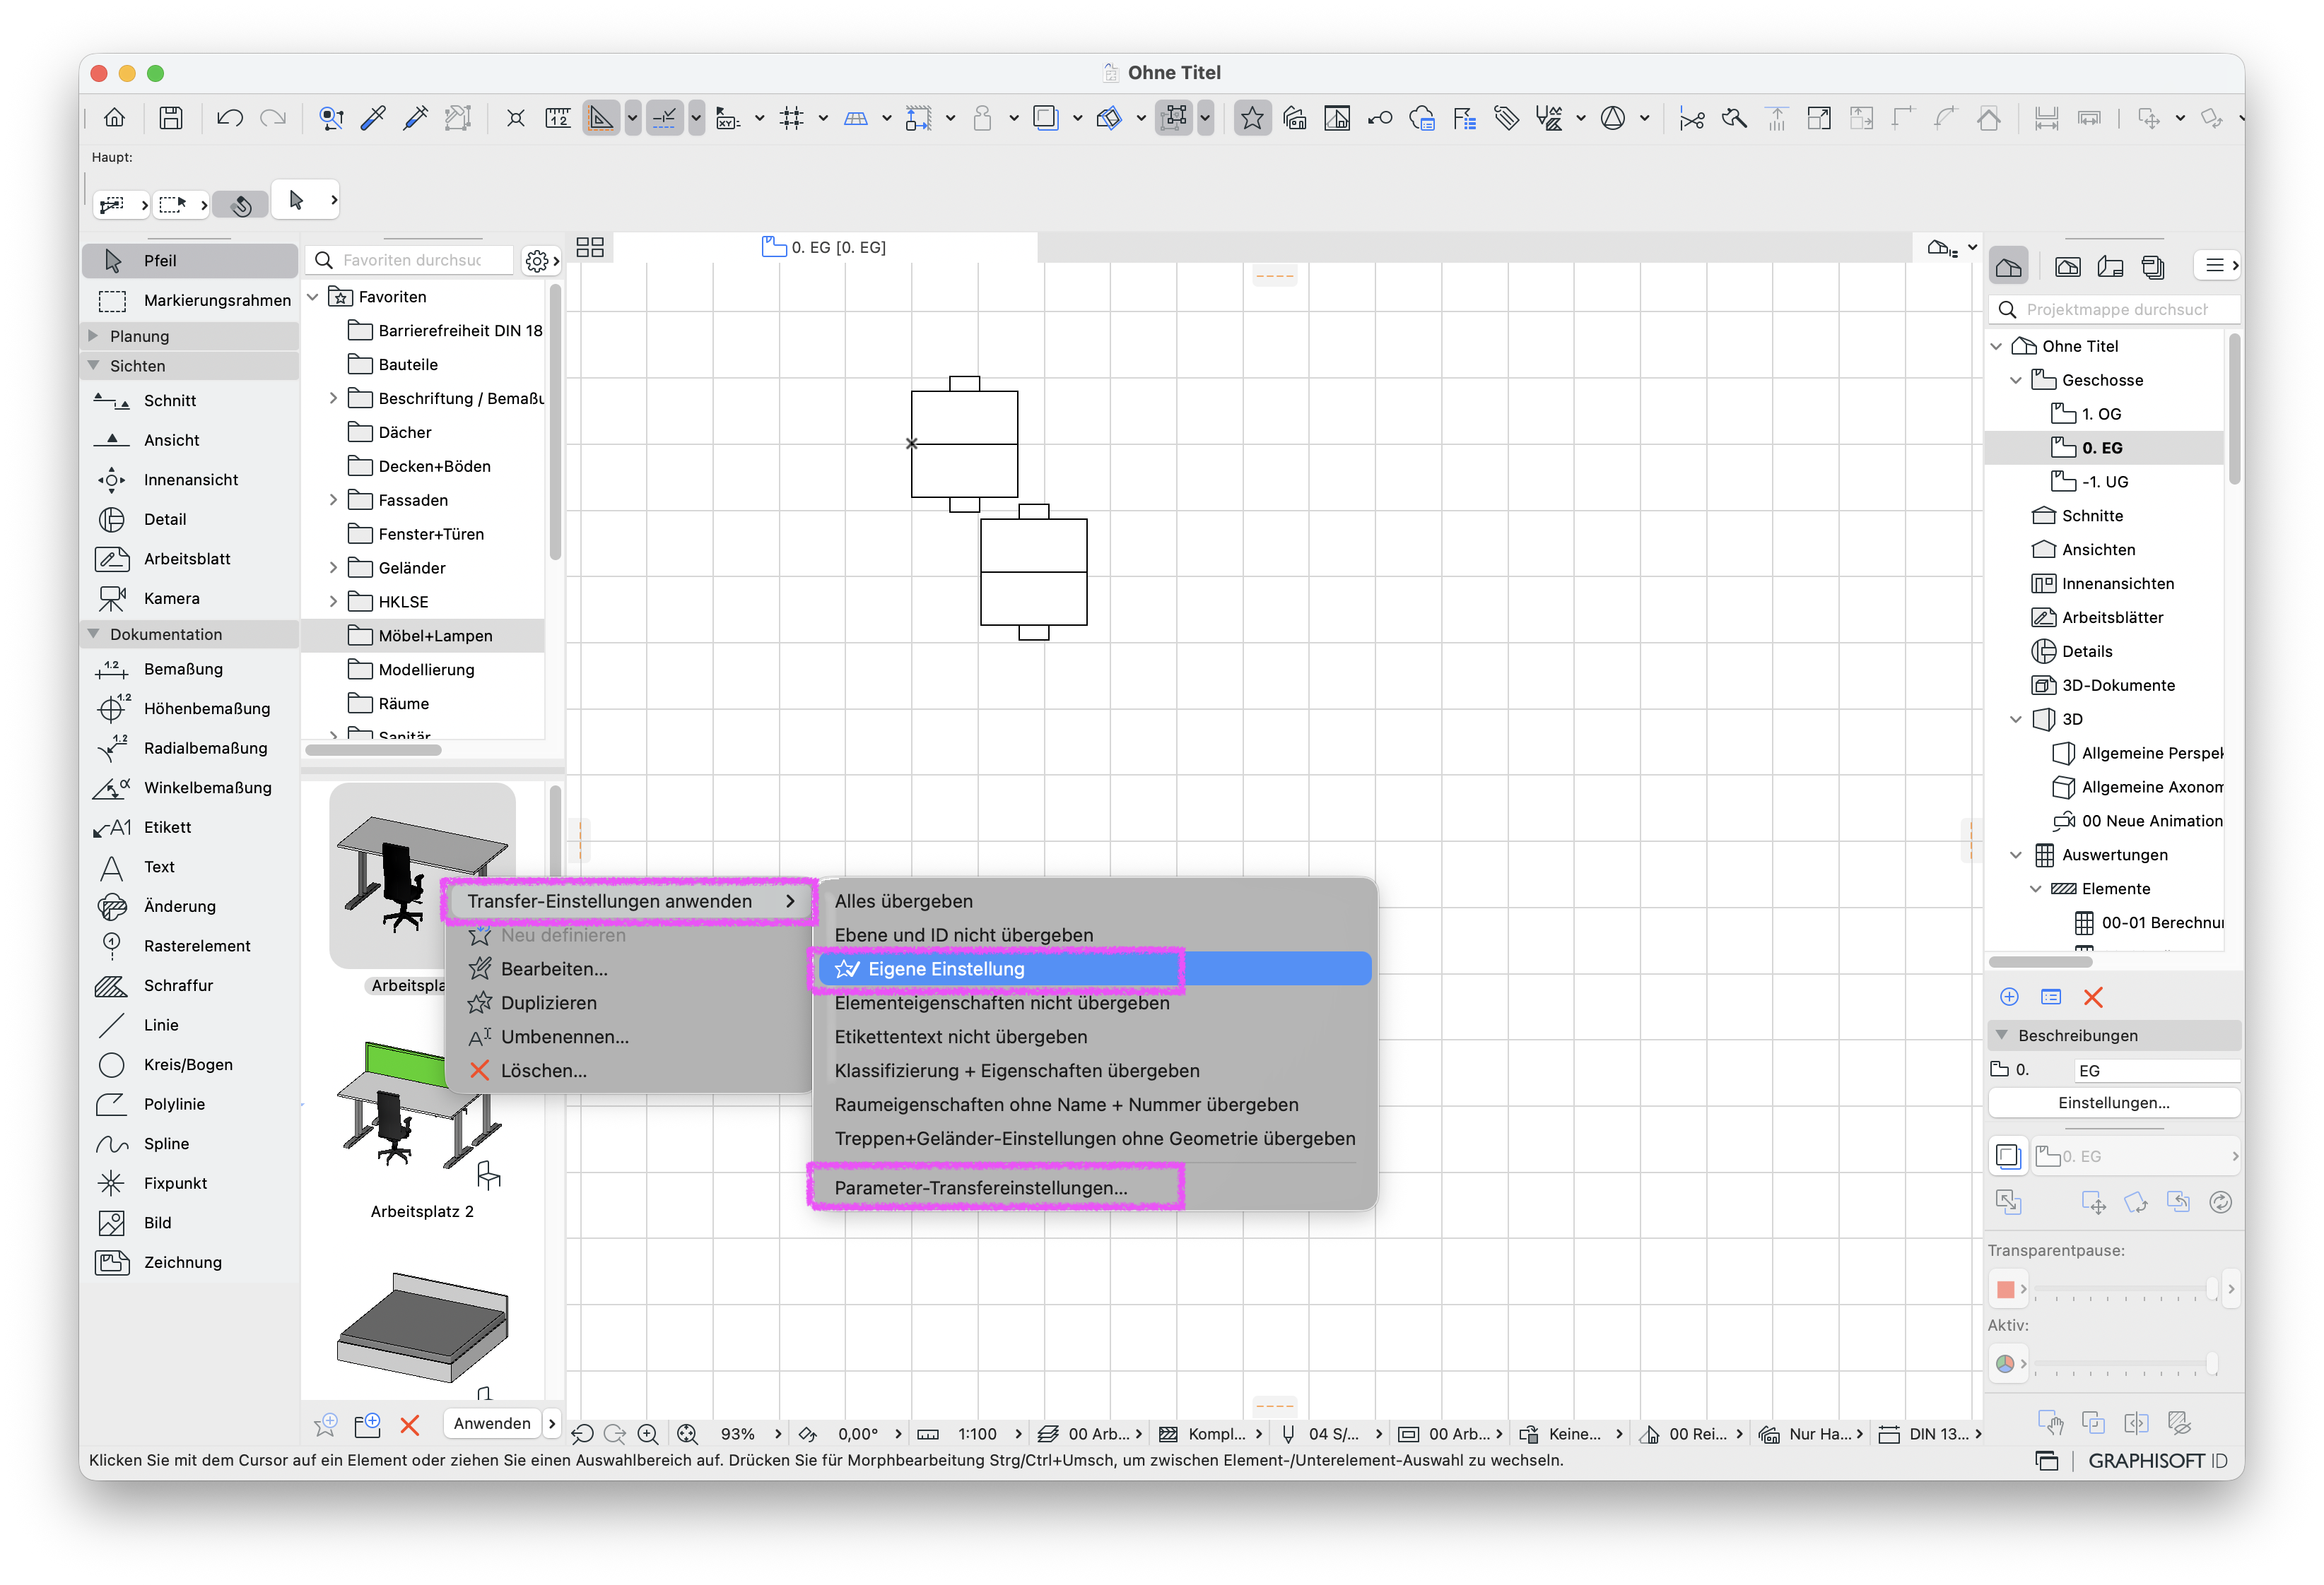Viewport: 2324px width, 1585px height.
Task: Expand the Planung section
Action: (93, 336)
